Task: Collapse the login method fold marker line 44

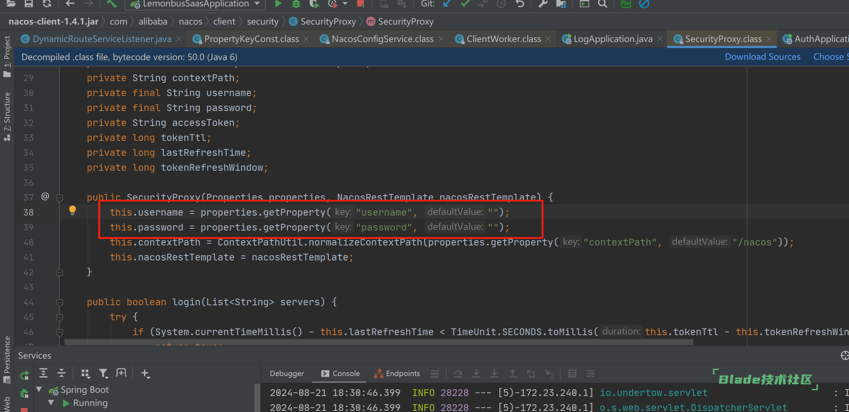Action: click(x=60, y=302)
